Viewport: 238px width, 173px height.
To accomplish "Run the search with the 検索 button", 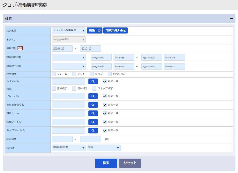I will [x=106, y=163].
